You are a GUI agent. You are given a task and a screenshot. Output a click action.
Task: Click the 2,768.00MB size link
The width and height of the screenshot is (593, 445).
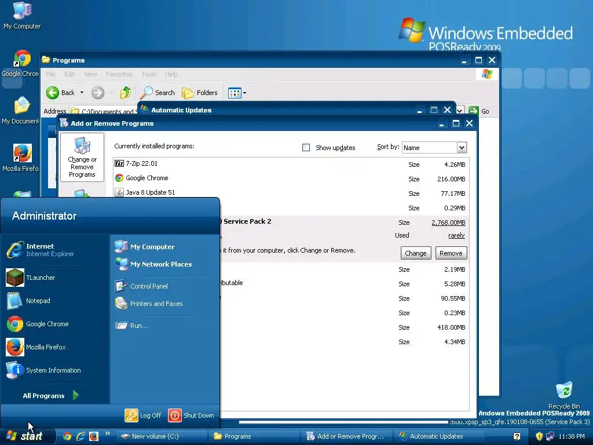(448, 222)
